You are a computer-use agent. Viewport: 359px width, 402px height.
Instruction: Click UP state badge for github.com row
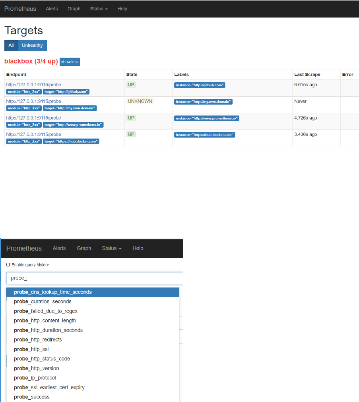[131, 85]
